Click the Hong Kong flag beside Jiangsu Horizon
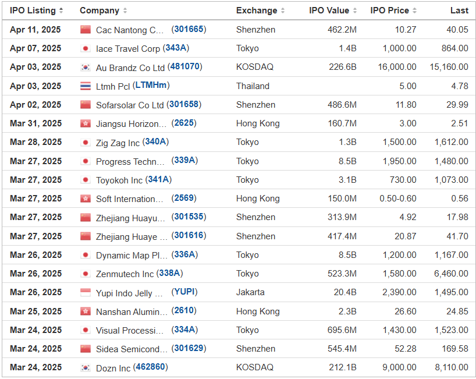 [86, 123]
